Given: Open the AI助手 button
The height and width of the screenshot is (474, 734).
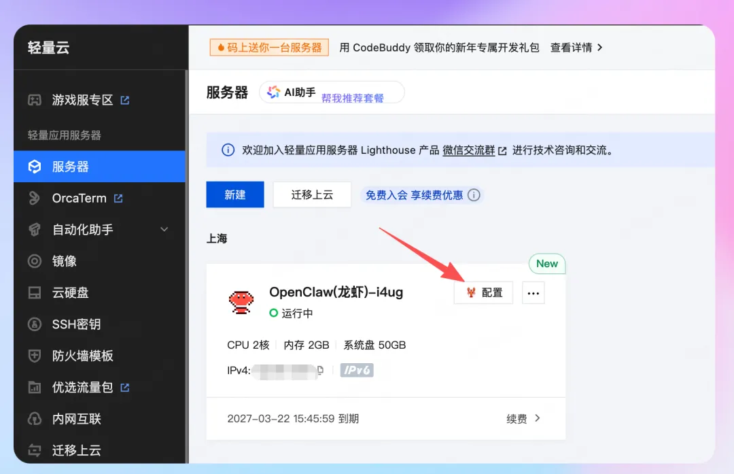Looking at the screenshot, I should (332, 92).
